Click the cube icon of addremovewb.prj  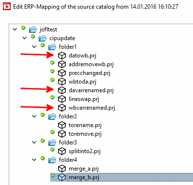click(x=62, y=64)
